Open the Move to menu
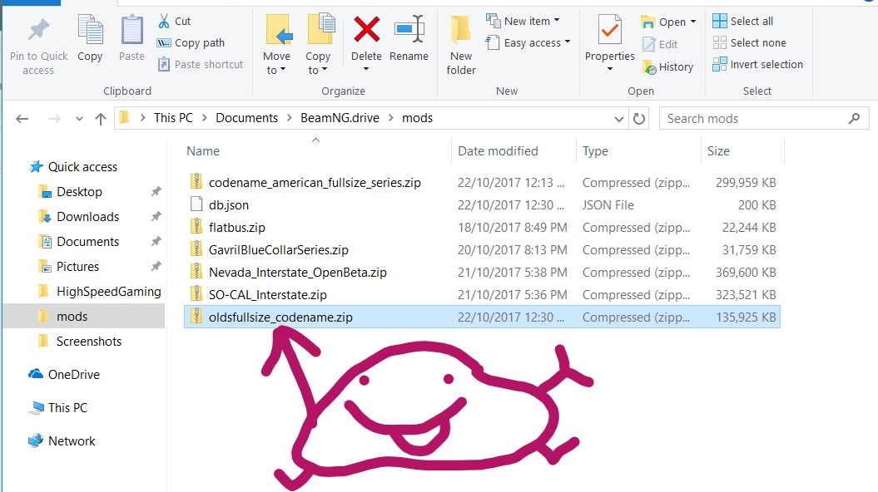 (x=276, y=46)
